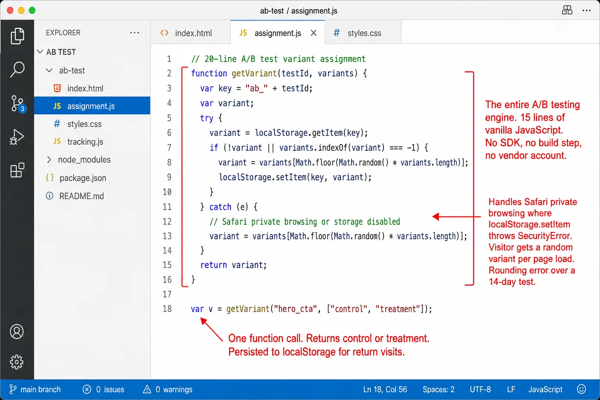Click the yellow minimize window button
Image resolution: width=600 pixels, height=400 pixels.
(21, 11)
